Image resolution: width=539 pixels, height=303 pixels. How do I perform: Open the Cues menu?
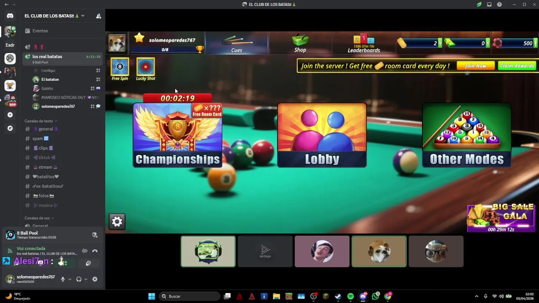pos(237,43)
